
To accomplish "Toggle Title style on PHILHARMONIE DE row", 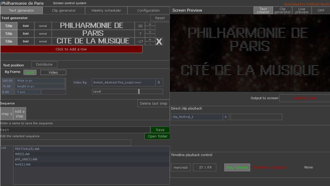I will point(9,26).
